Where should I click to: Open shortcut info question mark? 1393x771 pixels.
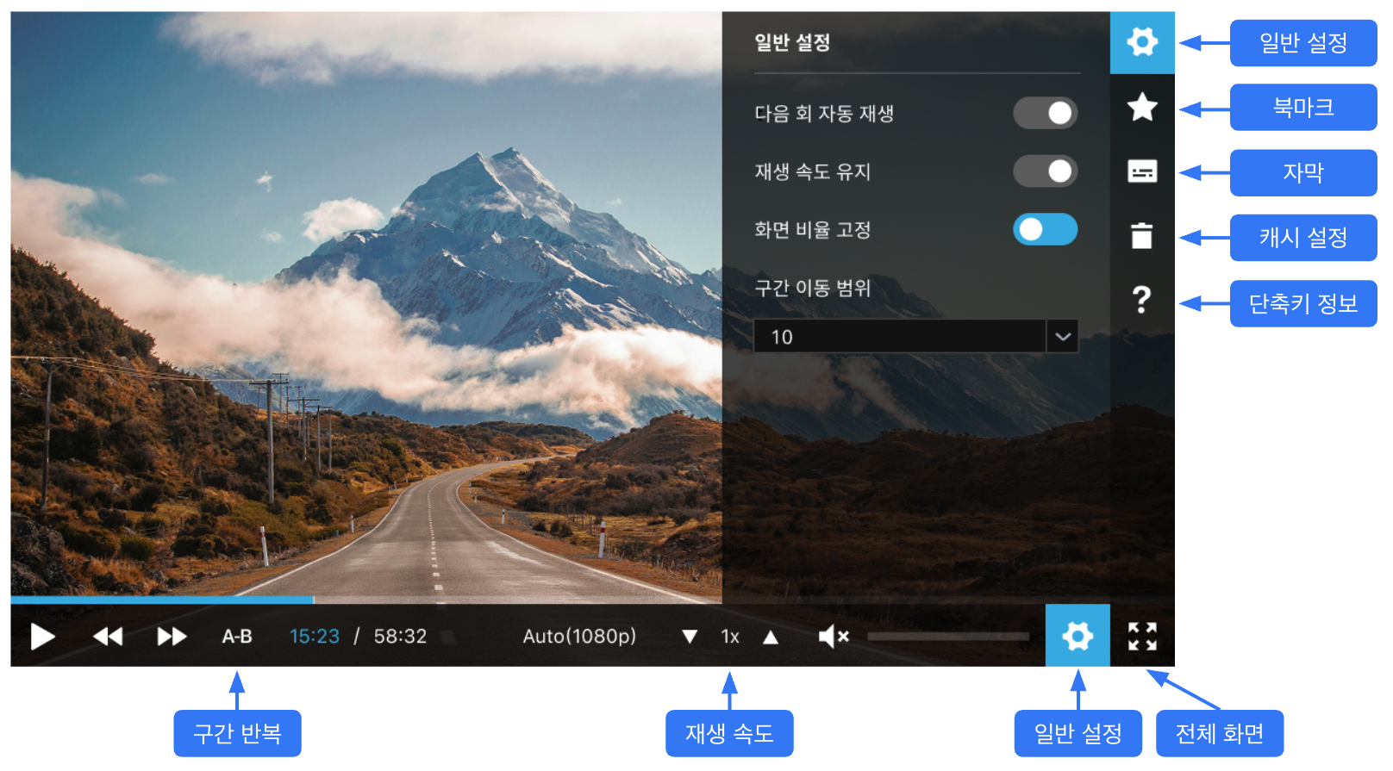tap(1142, 300)
